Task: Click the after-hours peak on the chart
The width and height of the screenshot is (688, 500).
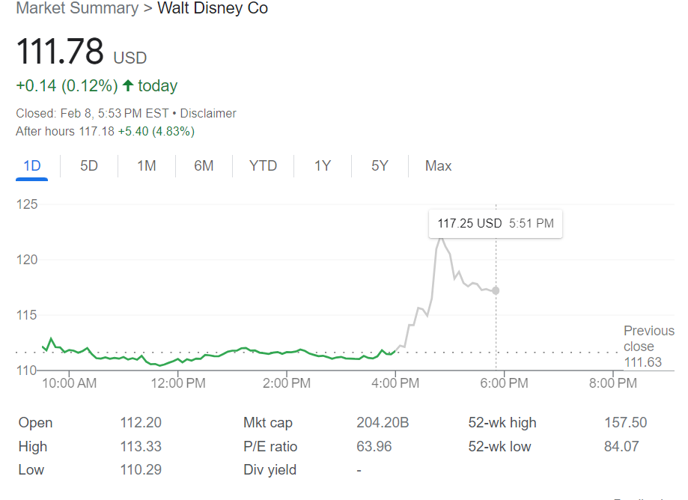Action: point(441,238)
